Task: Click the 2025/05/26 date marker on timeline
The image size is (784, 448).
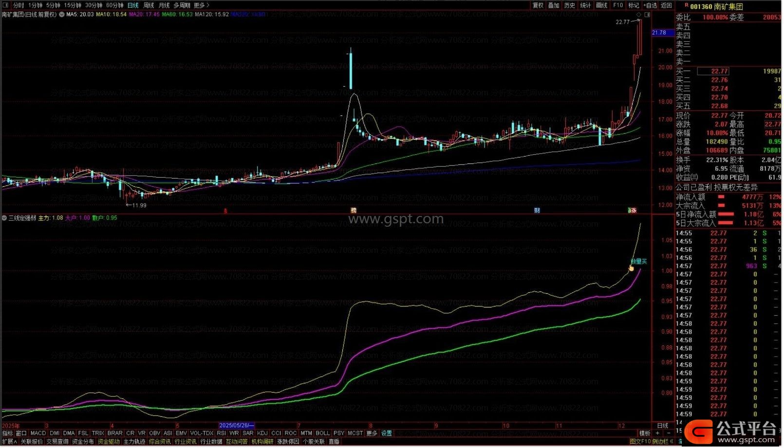Action: 236,426
